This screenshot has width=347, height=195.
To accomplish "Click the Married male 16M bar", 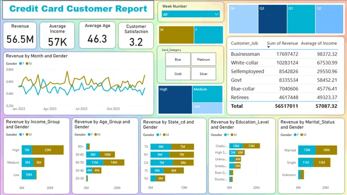I will (x=326, y=150).
